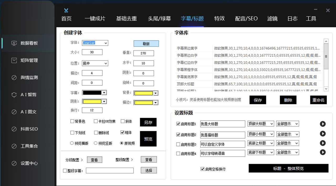Open 设置中心 sidebar icon
This screenshot has width=336, height=186.
coord(14,163)
